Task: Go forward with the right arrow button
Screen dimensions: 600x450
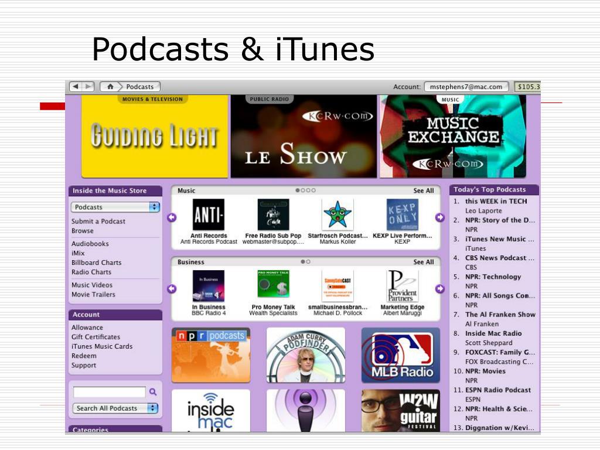Action: [88, 87]
